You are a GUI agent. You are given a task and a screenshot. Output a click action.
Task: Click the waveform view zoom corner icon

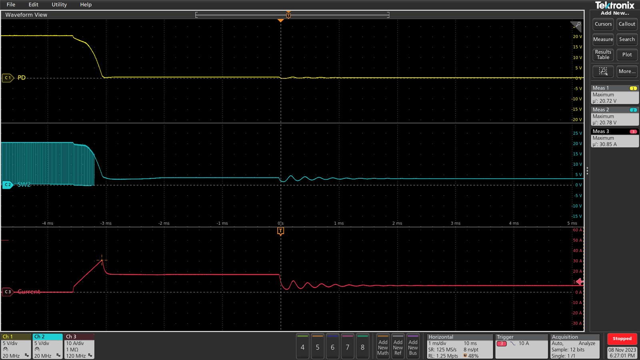point(576,26)
